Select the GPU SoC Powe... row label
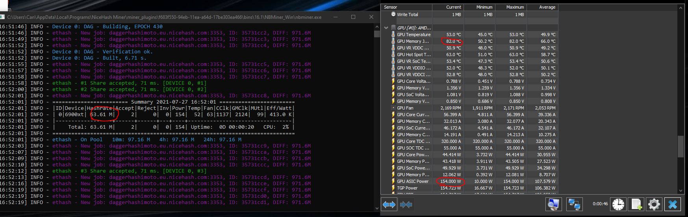688x217 pixels. (x=413, y=168)
